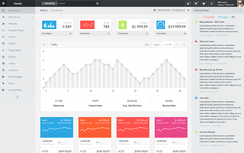The width and height of the screenshot is (244, 153).
Task: Select the All feed tab
Action: coord(233,17)
